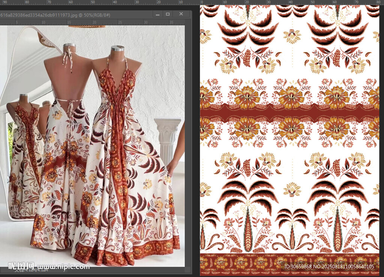Minimize the dress photo document window
The height and width of the screenshot is (277, 384).
click(157, 14)
